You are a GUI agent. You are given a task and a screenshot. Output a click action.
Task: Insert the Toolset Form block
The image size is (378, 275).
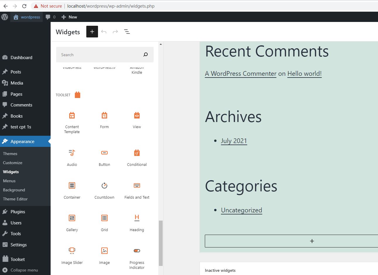(x=104, y=120)
